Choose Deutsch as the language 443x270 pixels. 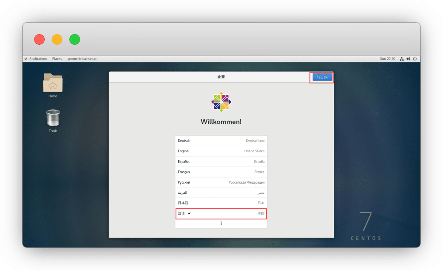(x=221, y=141)
